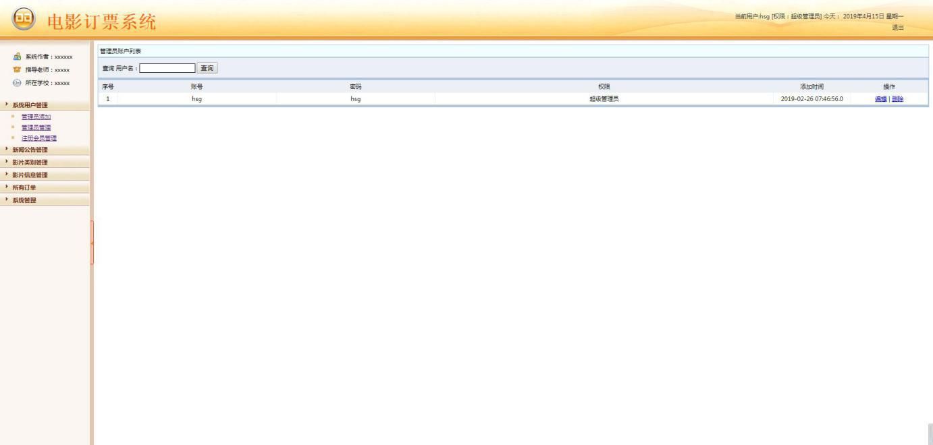
Task: Open the 管理员添加 link
Action: [x=36, y=117]
